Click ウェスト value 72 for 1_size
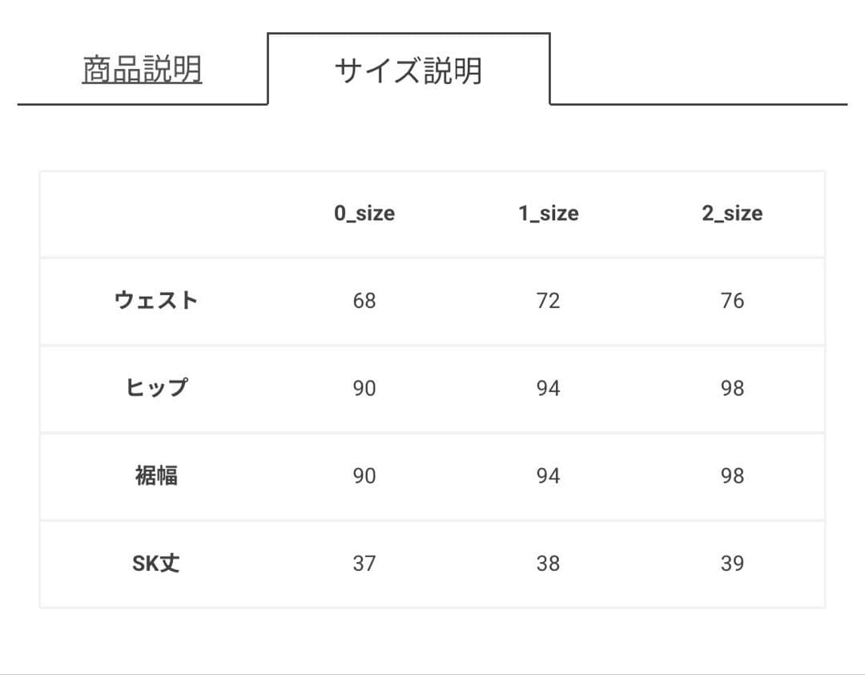 (x=549, y=301)
